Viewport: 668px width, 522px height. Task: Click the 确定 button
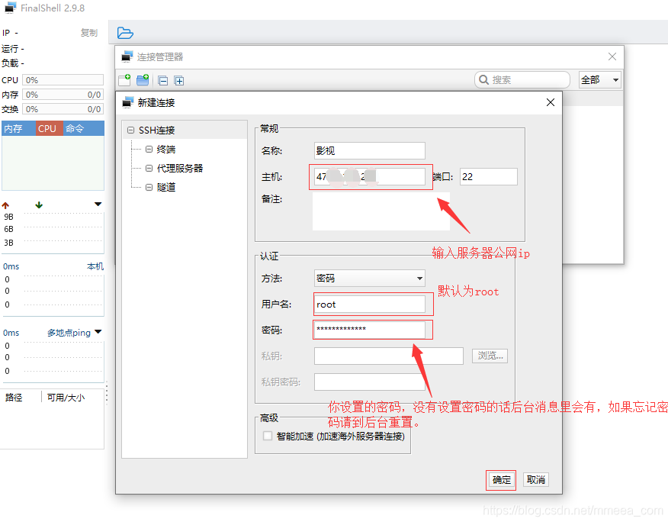(502, 480)
